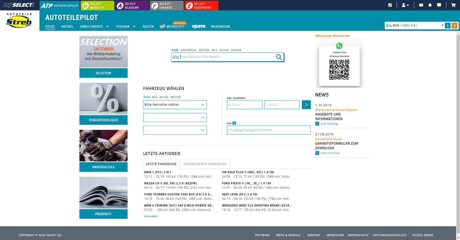Open the Artikel menu
The height and width of the screenshot is (240, 460).
(x=68, y=26)
